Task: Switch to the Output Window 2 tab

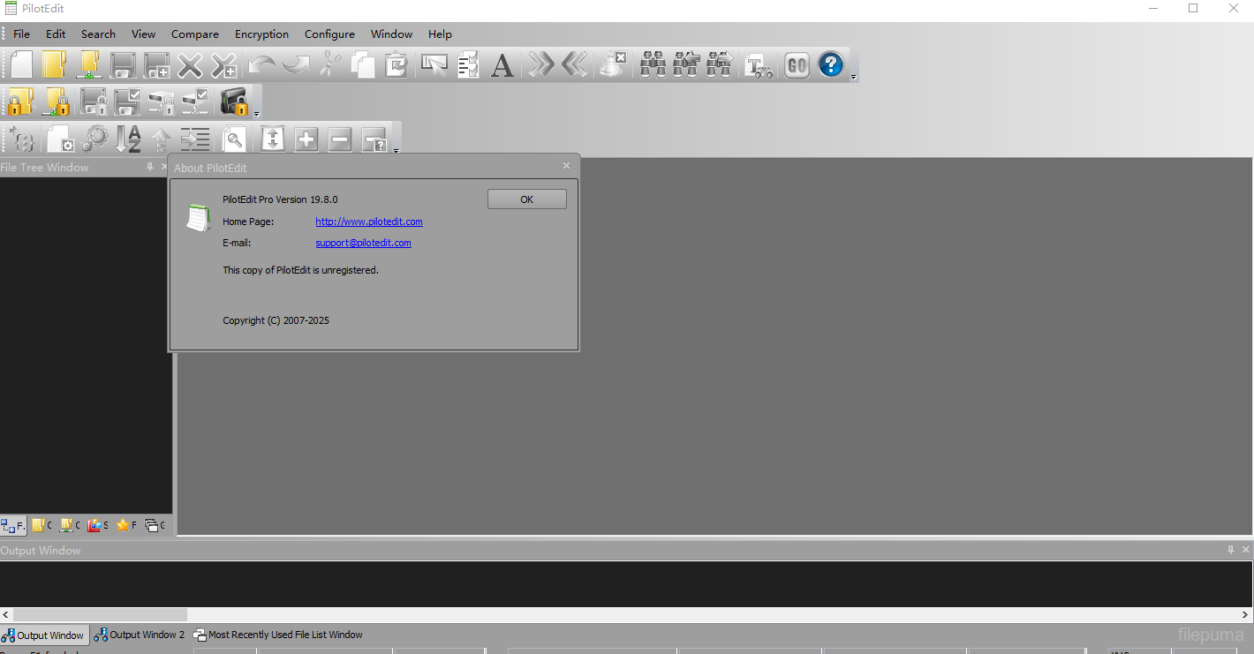Action: [x=140, y=635]
